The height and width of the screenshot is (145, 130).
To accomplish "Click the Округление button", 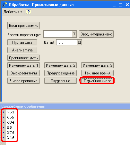I will pos(60,81).
